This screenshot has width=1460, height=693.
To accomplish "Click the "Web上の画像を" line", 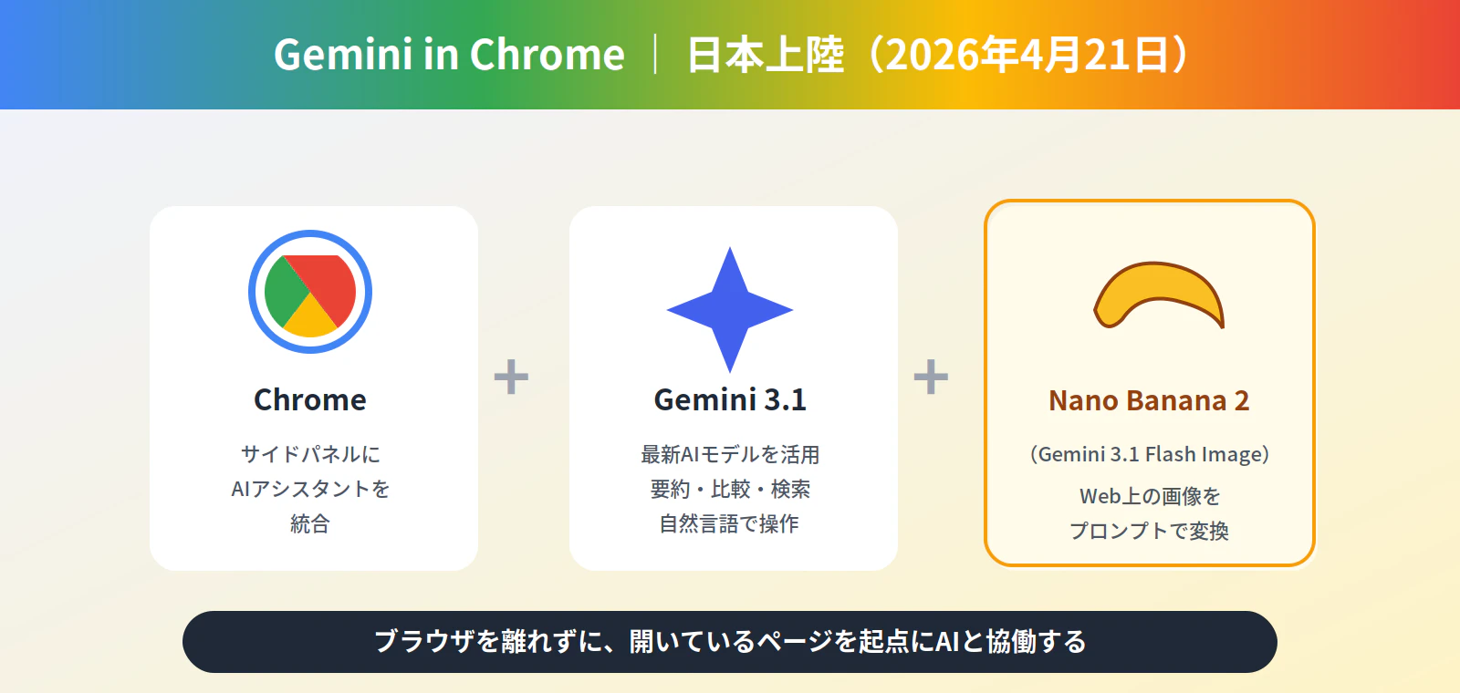I will click(1150, 496).
